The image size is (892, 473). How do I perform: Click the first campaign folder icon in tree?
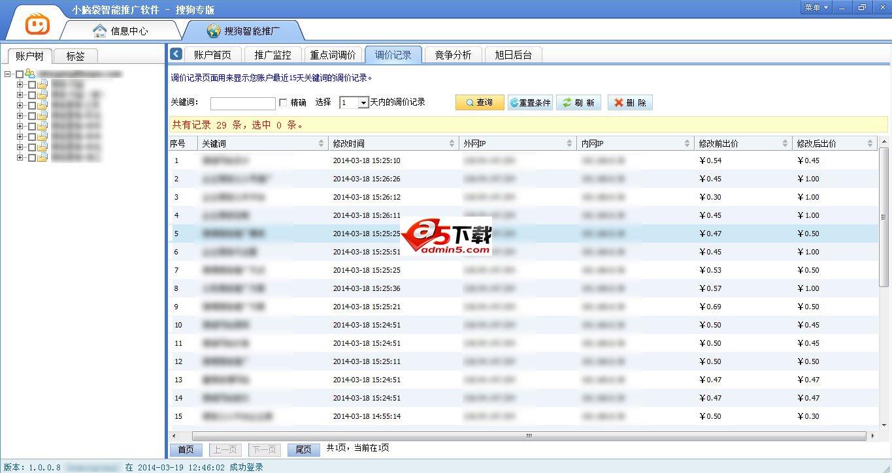pyautogui.click(x=42, y=84)
